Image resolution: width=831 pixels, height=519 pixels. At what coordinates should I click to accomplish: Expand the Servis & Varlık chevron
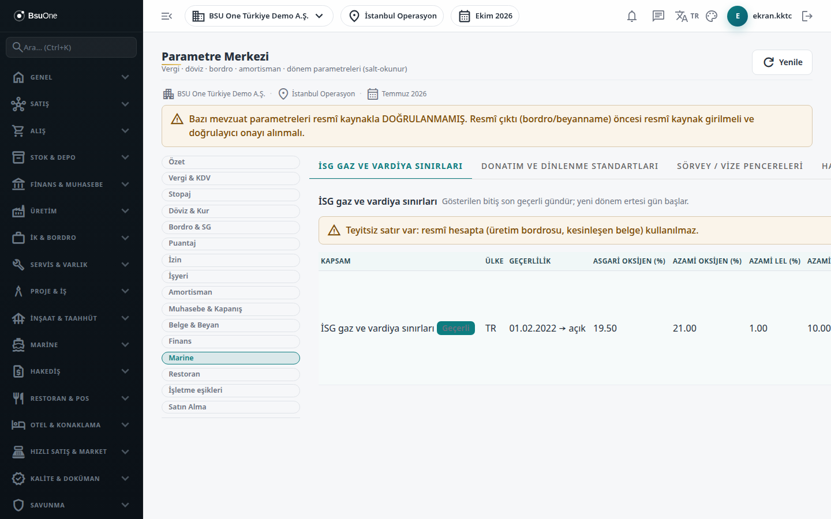pyautogui.click(x=125, y=265)
